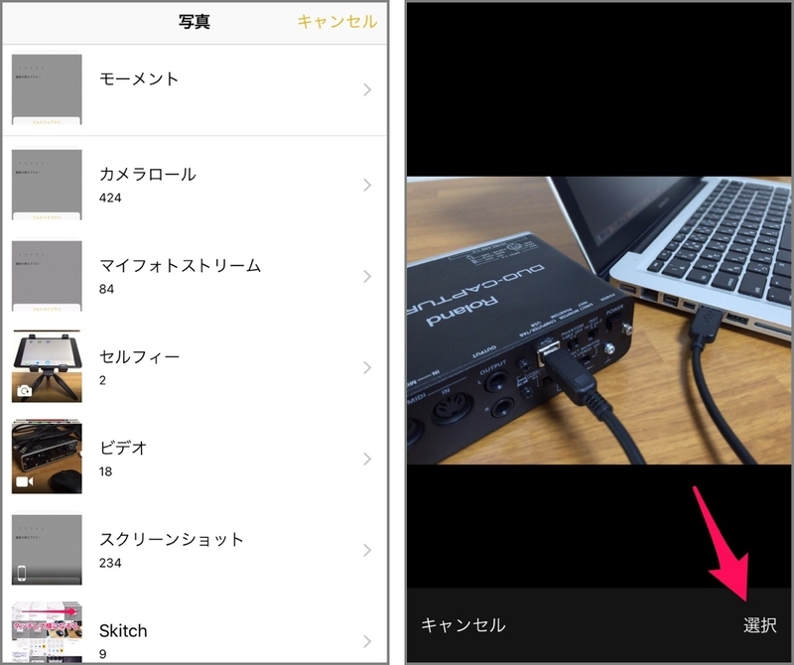Confirm the photo with 選択 button
Image resolution: width=794 pixels, height=665 pixels.
coord(760,625)
